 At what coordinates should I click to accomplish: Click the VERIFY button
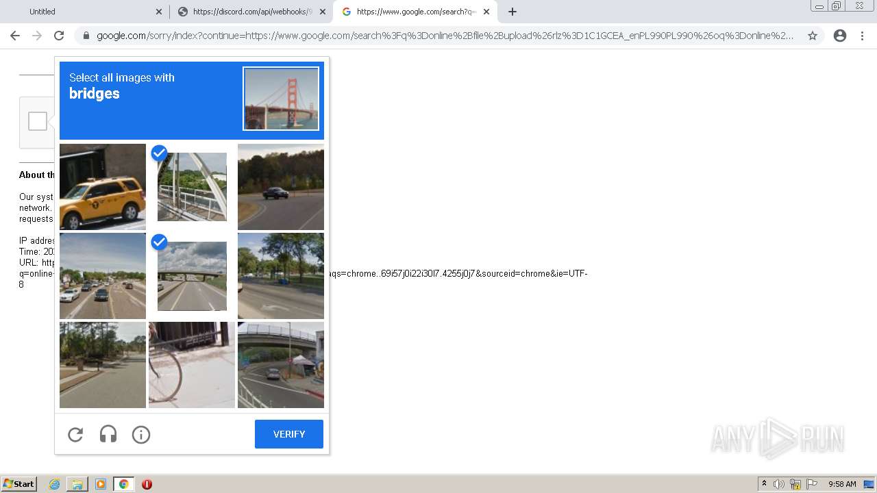[289, 434]
